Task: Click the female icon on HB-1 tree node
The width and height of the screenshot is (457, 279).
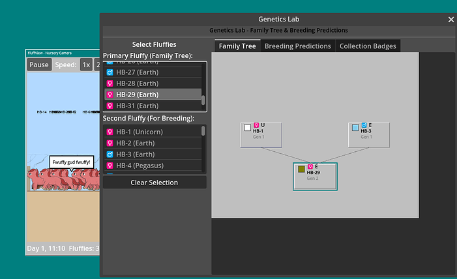Action: point(256,125)
